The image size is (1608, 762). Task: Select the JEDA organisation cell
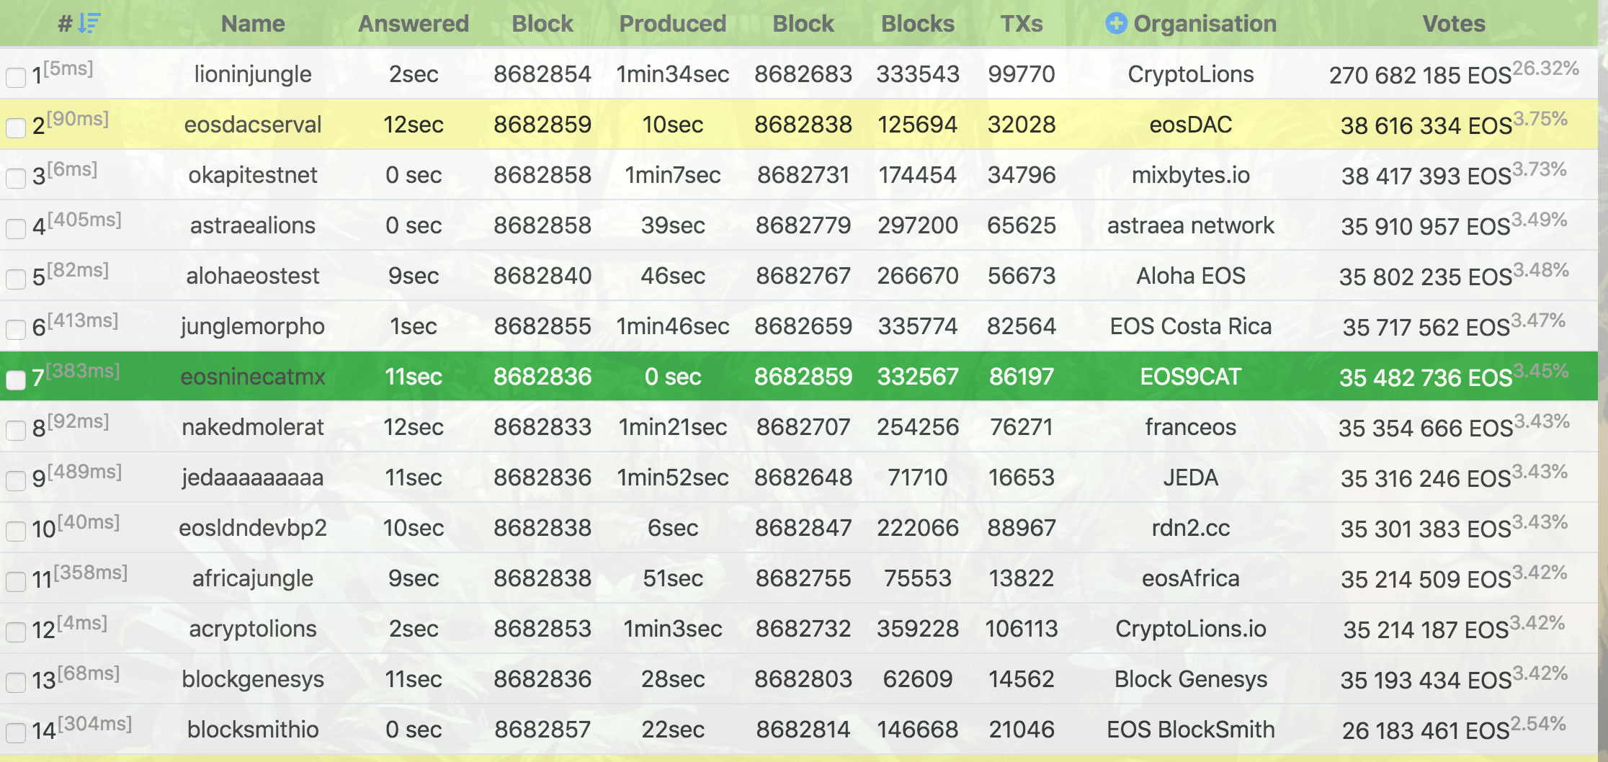coord(1191,478)
